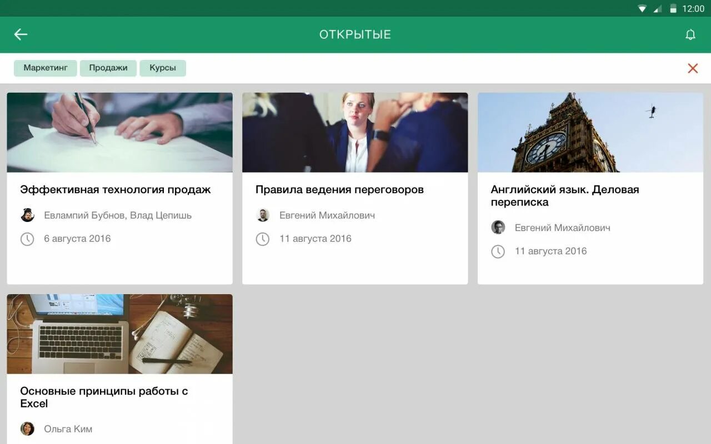Click Евгений Михайлович on Правила ведения переговоров card
Viewport: 711px width, 444px height.
pos(327,215)
